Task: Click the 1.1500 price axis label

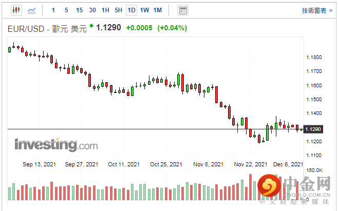Action: click(314, 100)
